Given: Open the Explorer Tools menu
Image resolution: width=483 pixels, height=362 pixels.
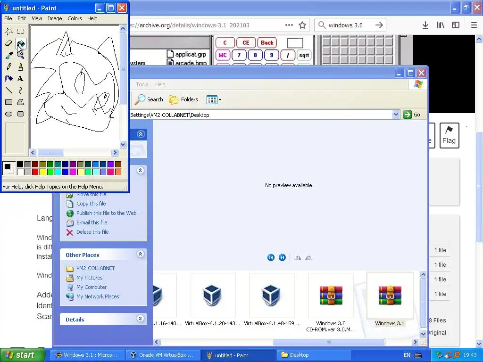Looking at the screenshot, I should pos(142,84).
